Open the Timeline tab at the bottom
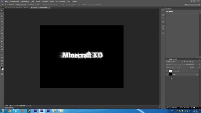The image size is (201, 113). tap(9, 108)
